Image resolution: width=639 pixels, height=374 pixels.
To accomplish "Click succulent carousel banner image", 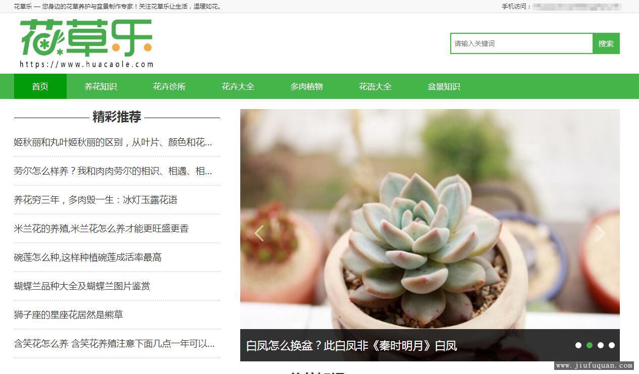I will tap(430, 219).
